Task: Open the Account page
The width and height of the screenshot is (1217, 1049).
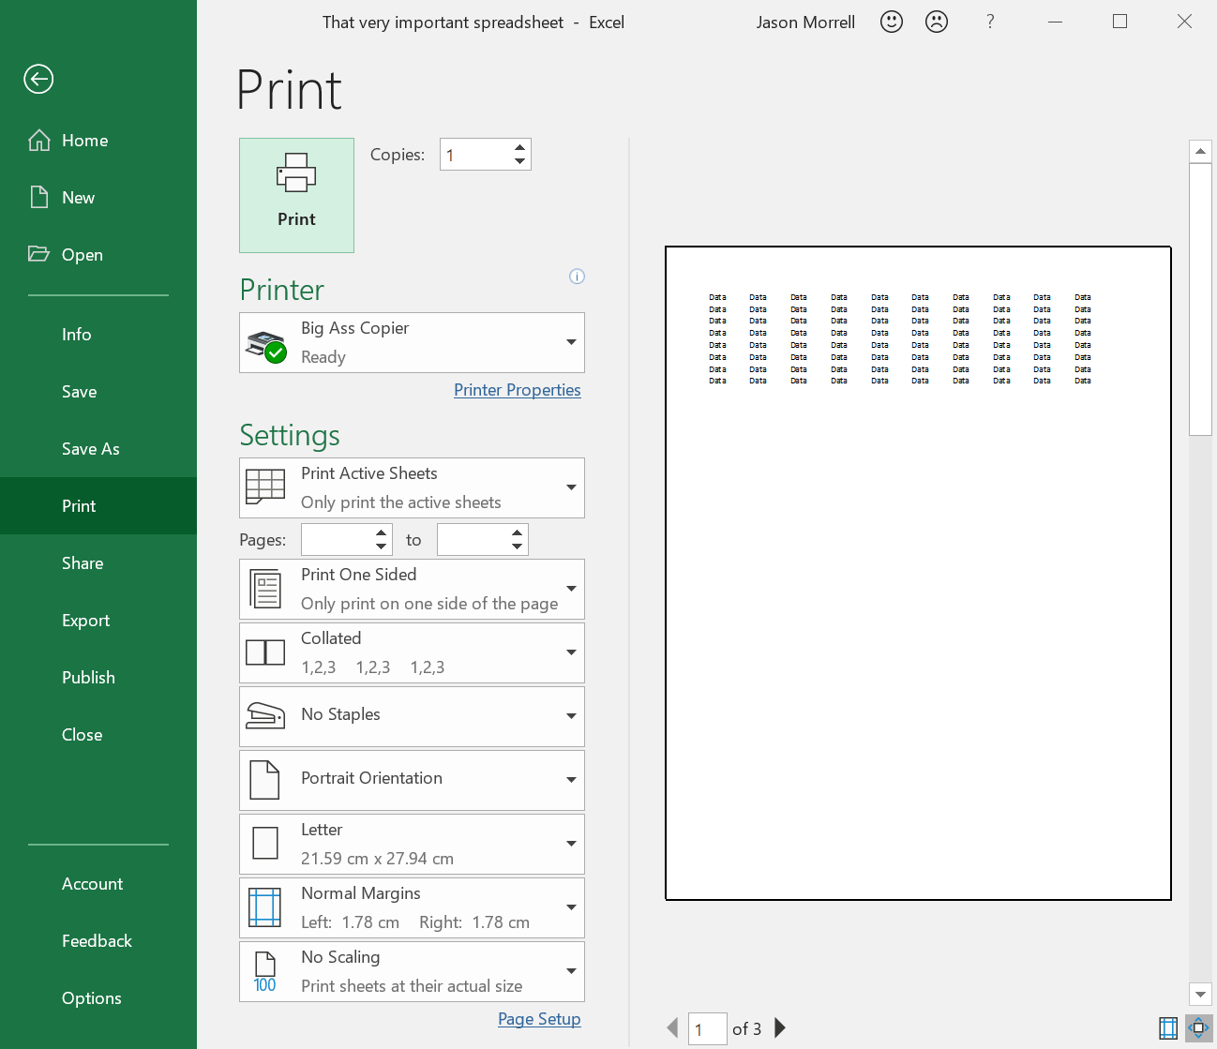Action: (98, 884)
